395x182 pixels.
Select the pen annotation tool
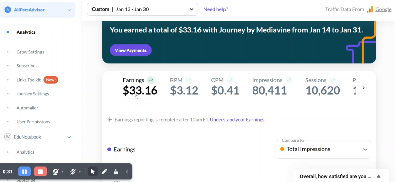104,172
